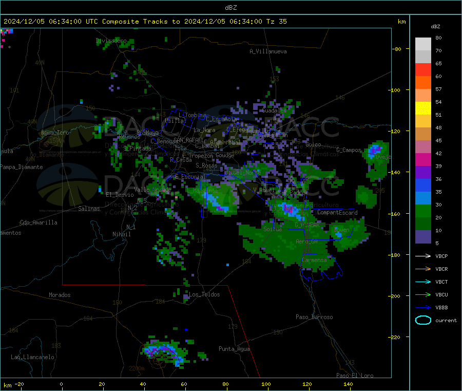
Task: Click the 'Soitue' map label
Action: click(x=273, y=229)
